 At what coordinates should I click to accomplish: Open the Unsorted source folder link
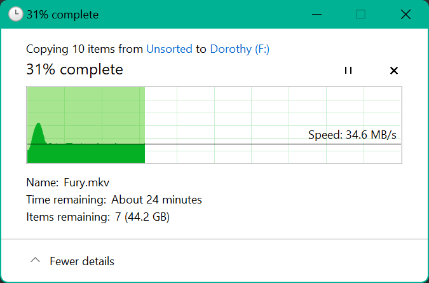169,49
